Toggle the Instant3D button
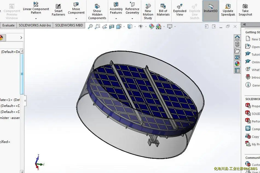Screen dimensions: 260x173 click(210, 10)
